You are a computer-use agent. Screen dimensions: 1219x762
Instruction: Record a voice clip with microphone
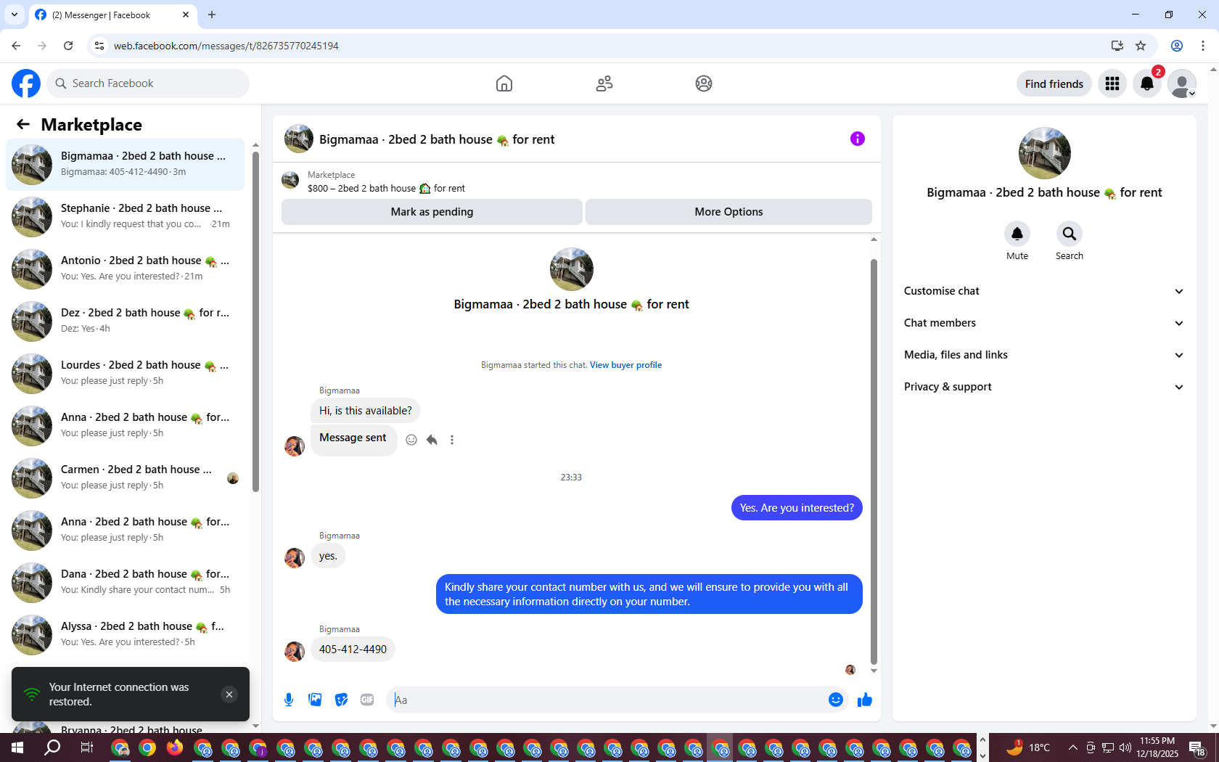coord(289,700)
